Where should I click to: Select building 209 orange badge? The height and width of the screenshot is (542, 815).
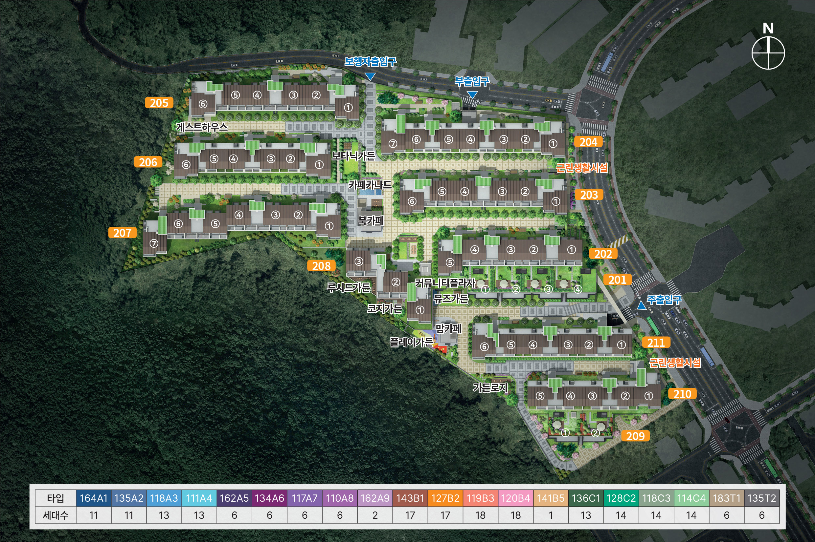(635, 436)
